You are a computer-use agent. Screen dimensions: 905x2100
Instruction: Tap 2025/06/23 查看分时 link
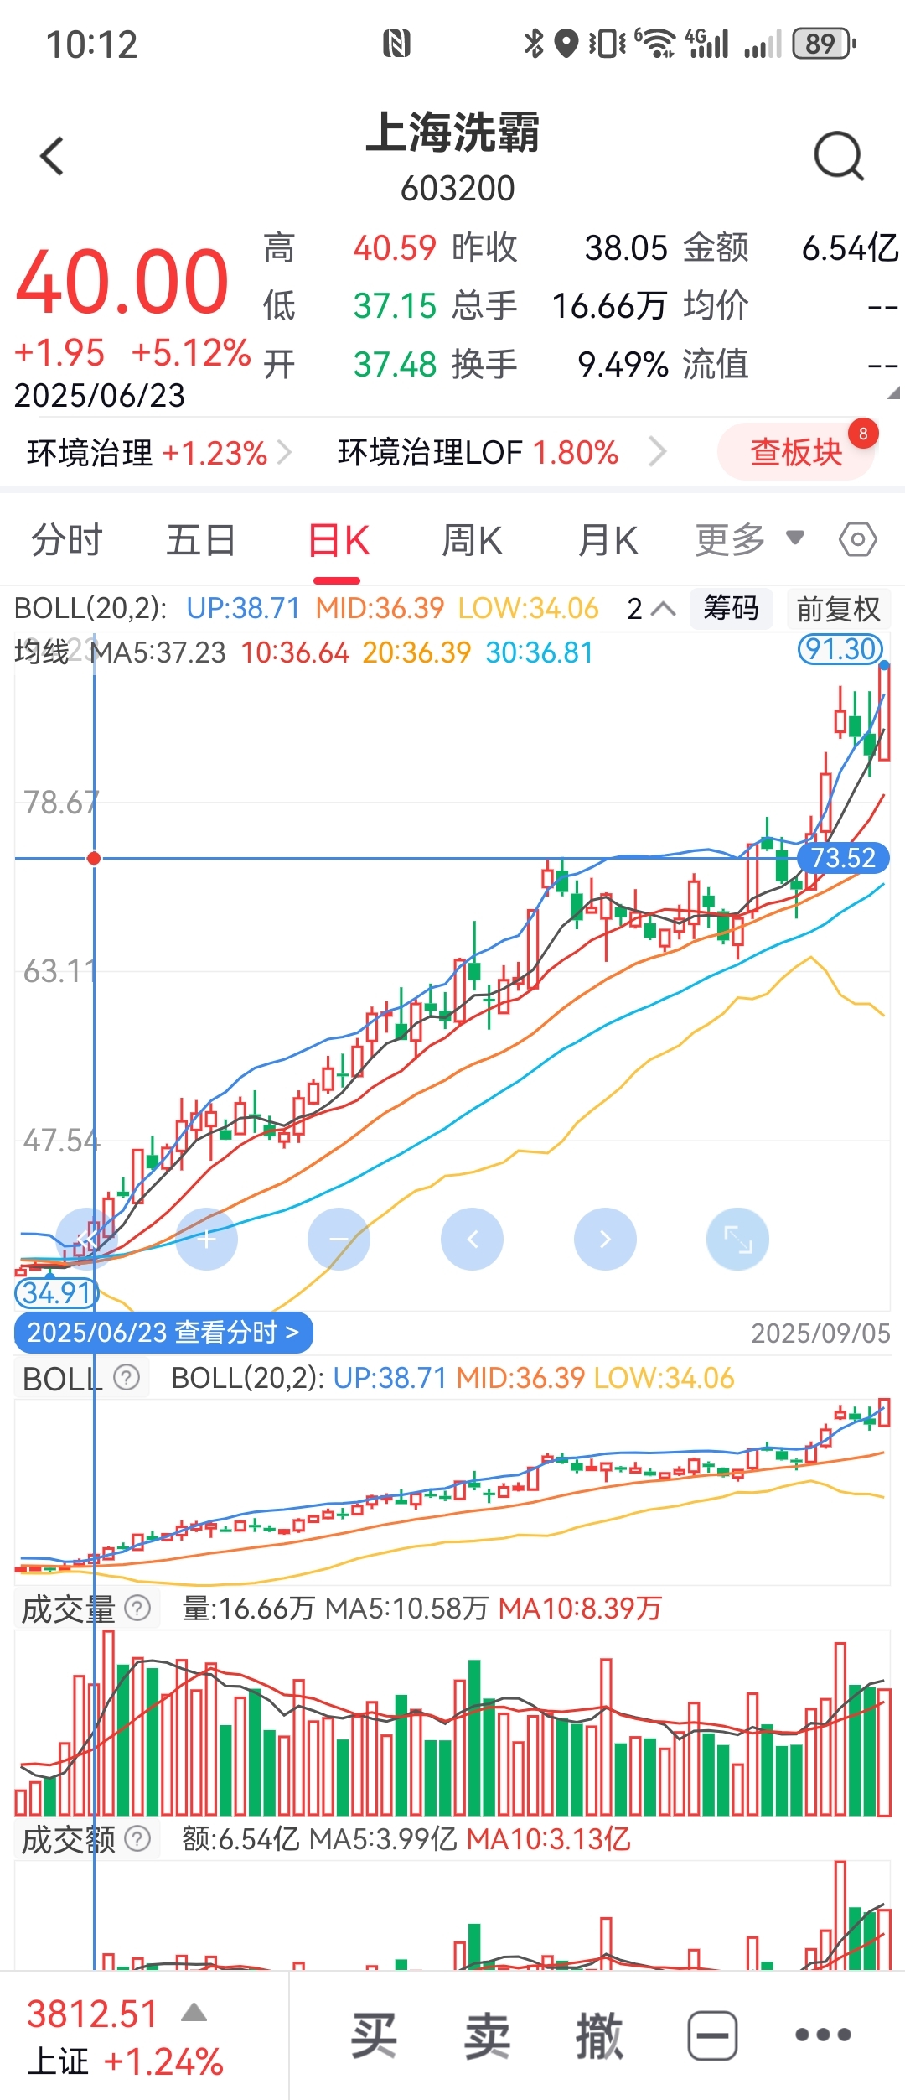tap(163, 1332)
